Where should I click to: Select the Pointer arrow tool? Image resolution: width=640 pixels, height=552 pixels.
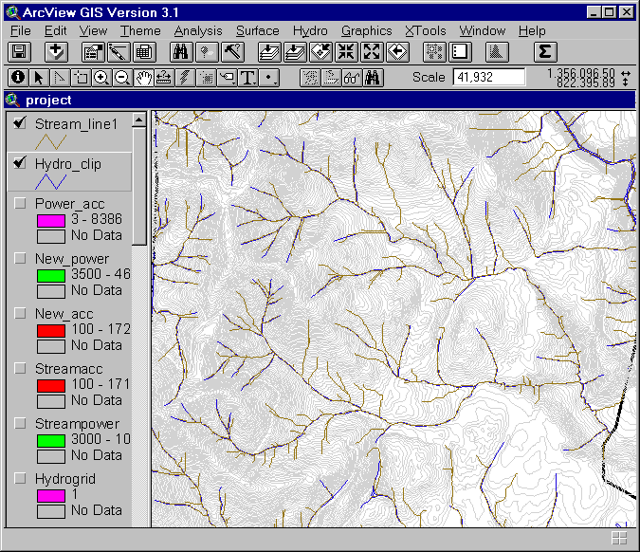39,77
